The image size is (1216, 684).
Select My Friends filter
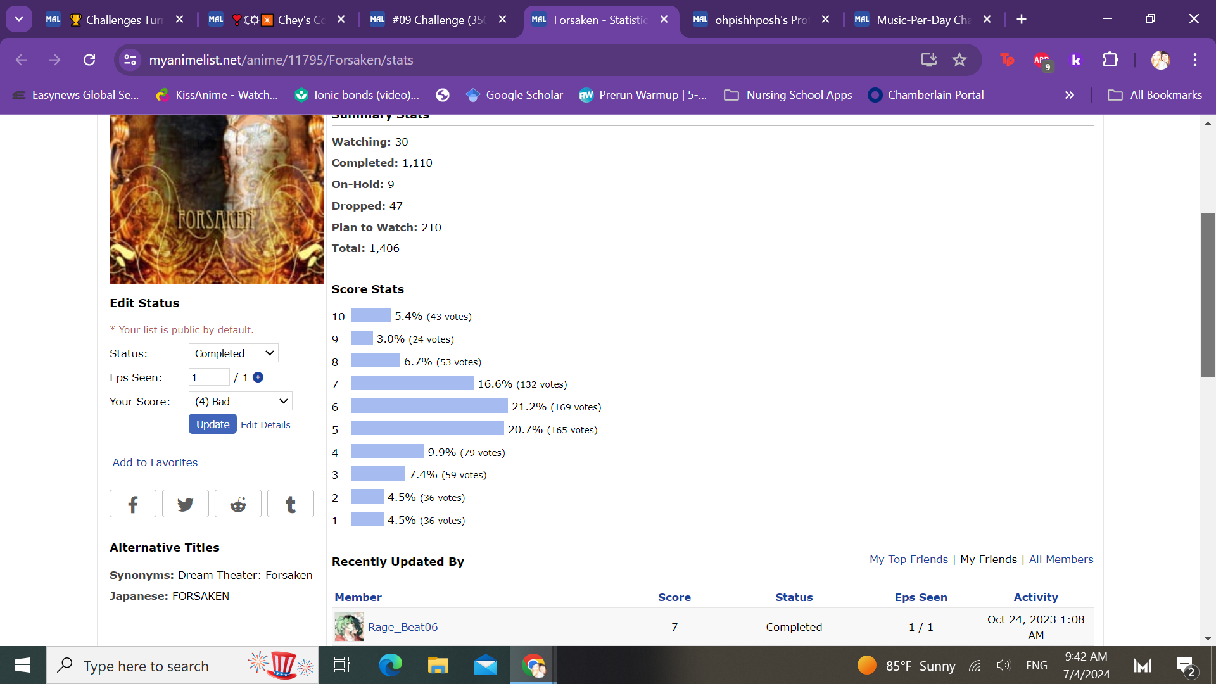pos(989,559)
